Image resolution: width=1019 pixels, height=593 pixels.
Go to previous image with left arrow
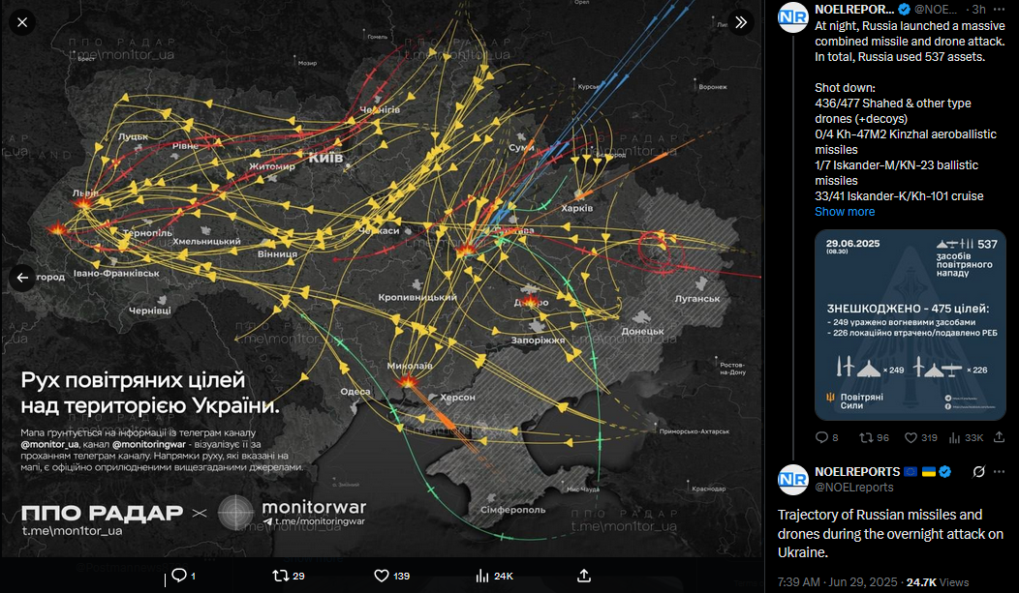click(x=22, y=278)
